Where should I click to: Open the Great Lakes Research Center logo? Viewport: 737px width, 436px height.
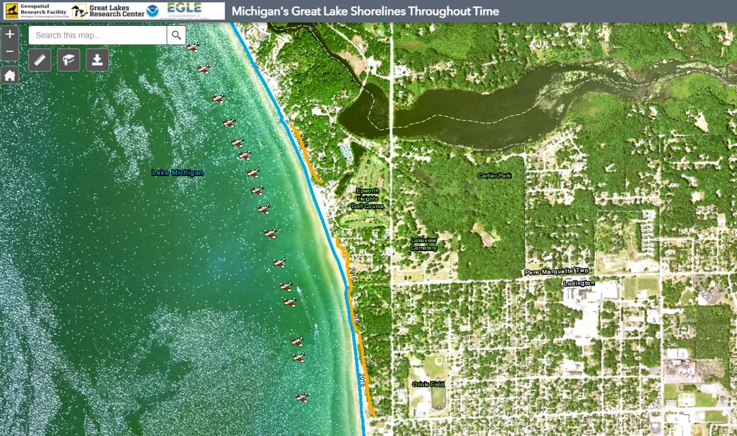[x=108, y=11]
